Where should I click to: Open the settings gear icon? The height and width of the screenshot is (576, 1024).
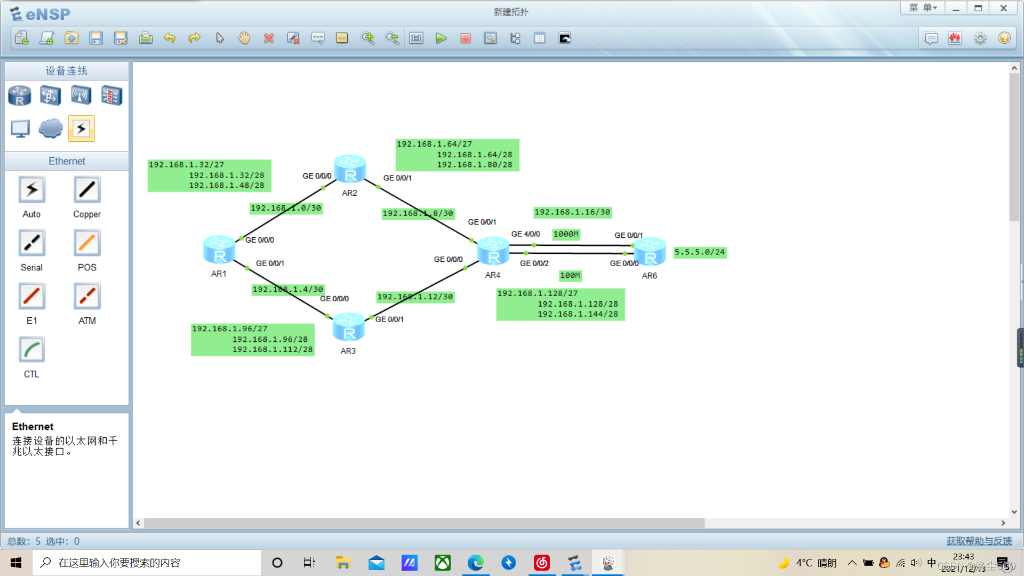click(980, 38)
